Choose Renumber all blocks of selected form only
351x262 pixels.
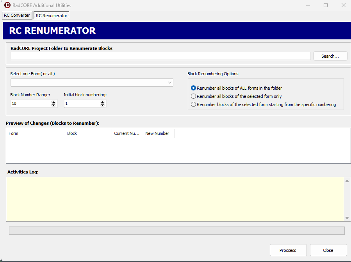click(x=193, y=96)
